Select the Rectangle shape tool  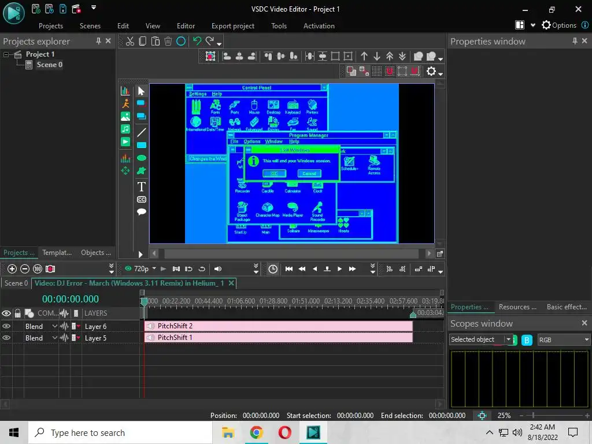[x=141, y=145]
